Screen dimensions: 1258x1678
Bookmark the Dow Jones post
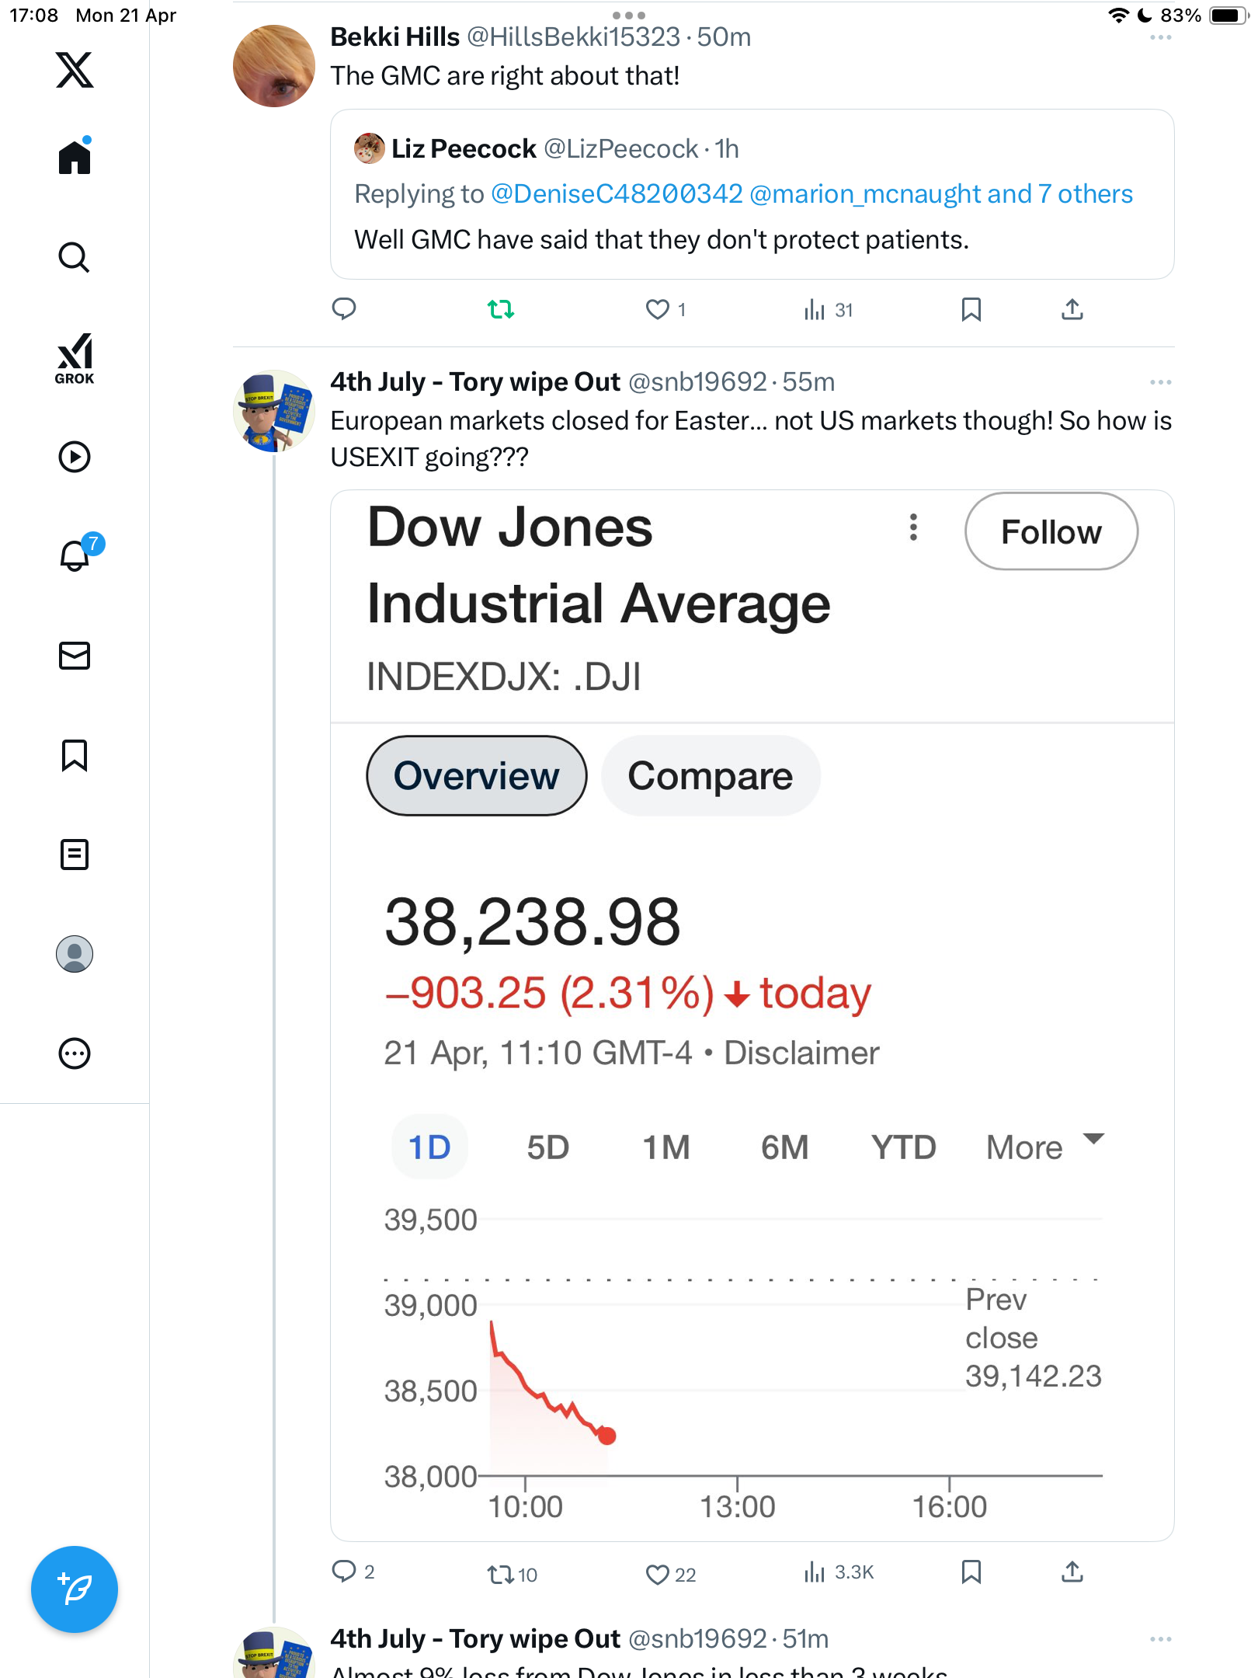pos(971,1572)
